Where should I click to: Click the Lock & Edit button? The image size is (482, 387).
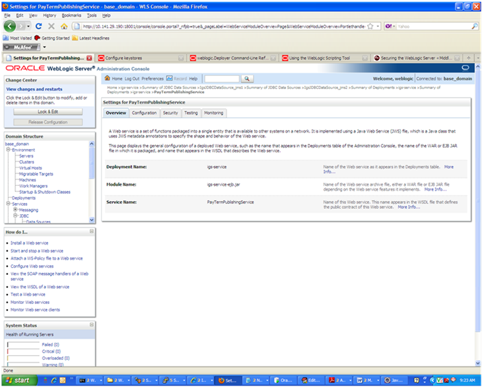[48, 111]
